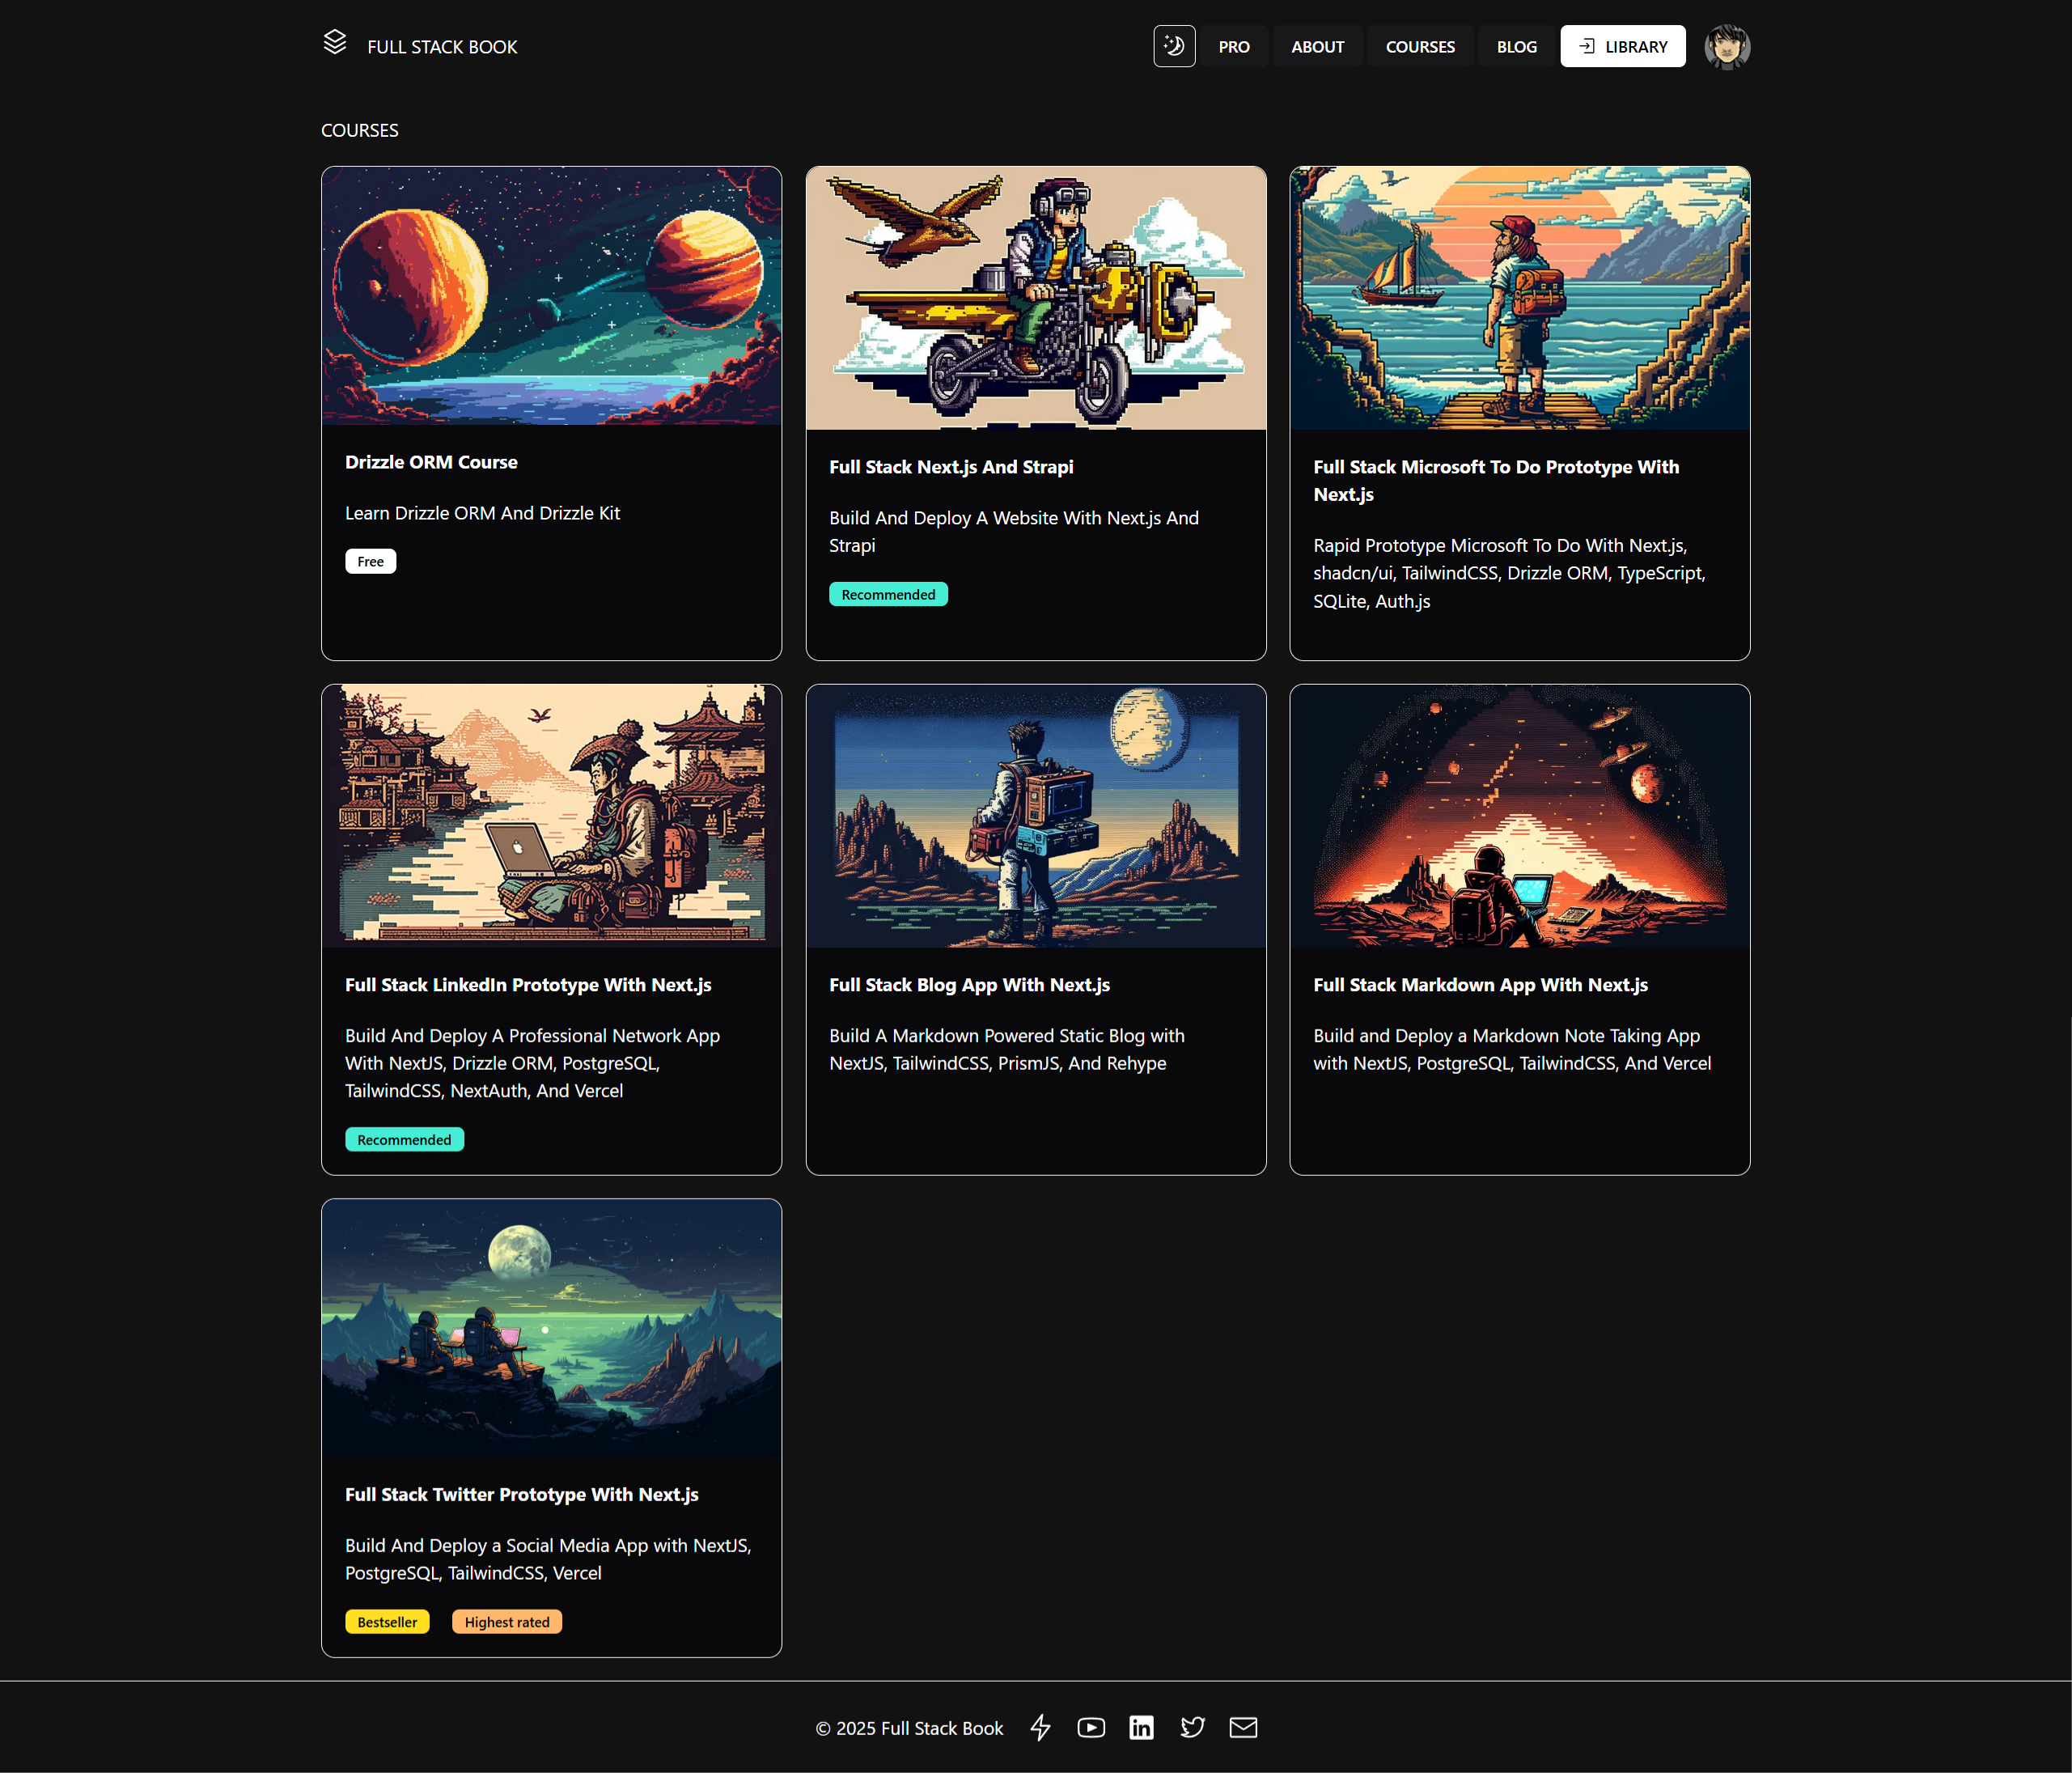Click the Full Stack Book layers logo icon
The image size is (2072, 1773).
[x=335, y=43]
